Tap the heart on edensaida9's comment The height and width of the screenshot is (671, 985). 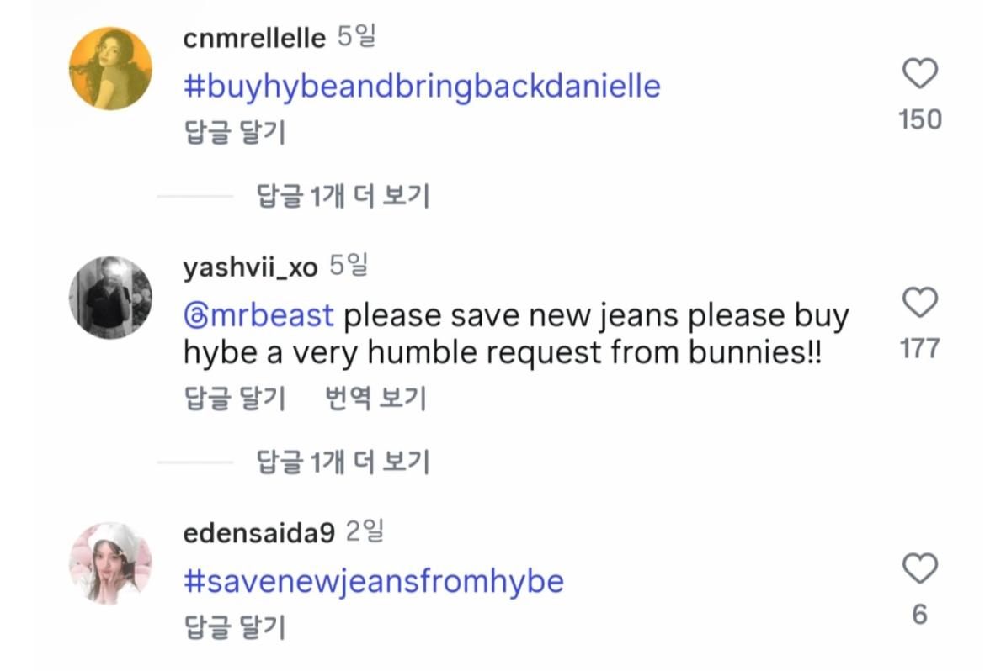click(x=919, y=569)
